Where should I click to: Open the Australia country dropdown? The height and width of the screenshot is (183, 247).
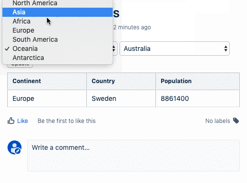[x=175, y=49]
